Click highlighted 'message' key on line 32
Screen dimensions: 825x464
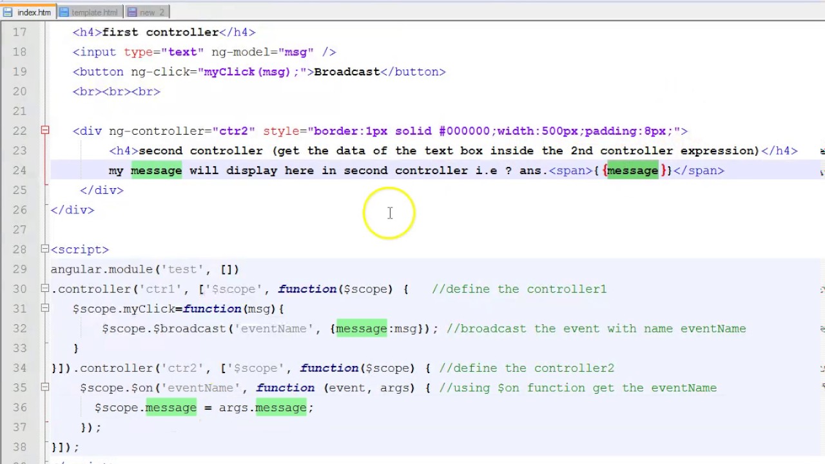tap(361, 329)
